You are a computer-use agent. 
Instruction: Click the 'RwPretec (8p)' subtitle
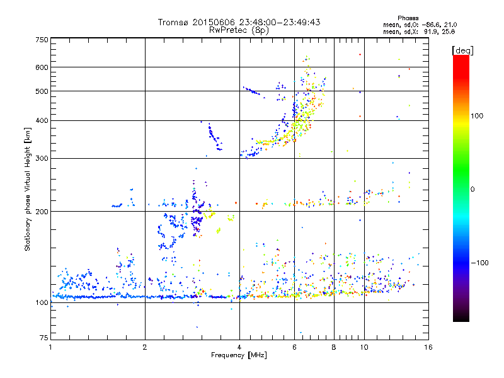(239, 30)
